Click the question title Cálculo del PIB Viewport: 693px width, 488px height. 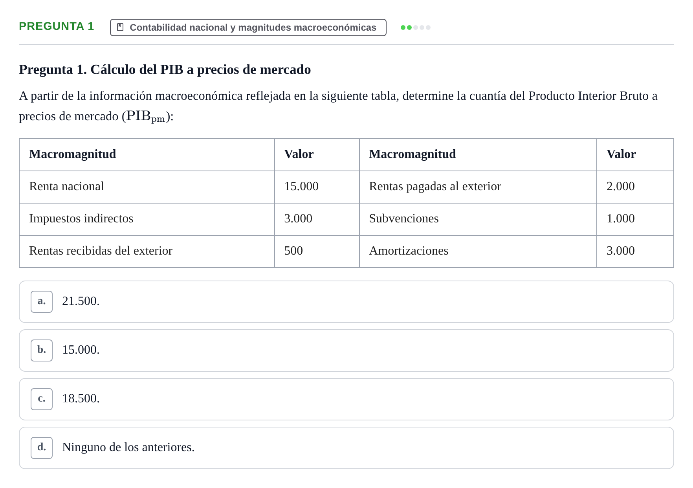point(165,69)
